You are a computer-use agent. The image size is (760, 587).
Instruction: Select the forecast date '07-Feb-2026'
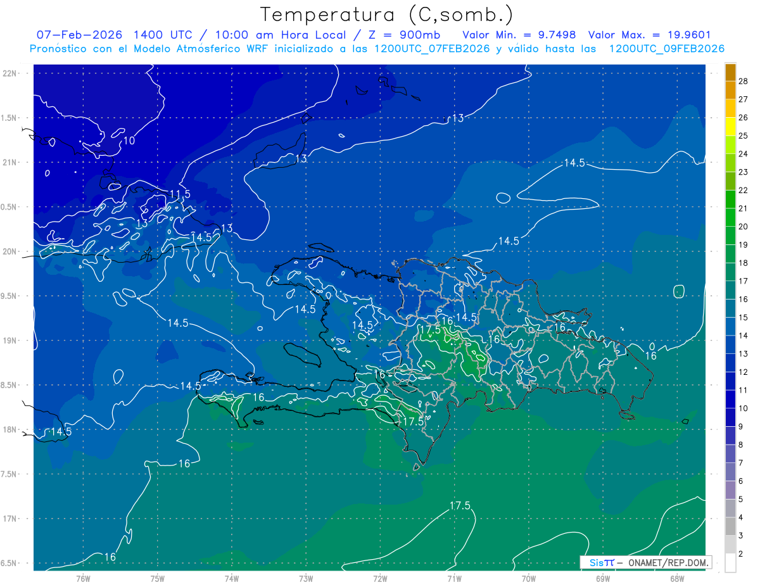pyautogui.click(x=79, y=35)
